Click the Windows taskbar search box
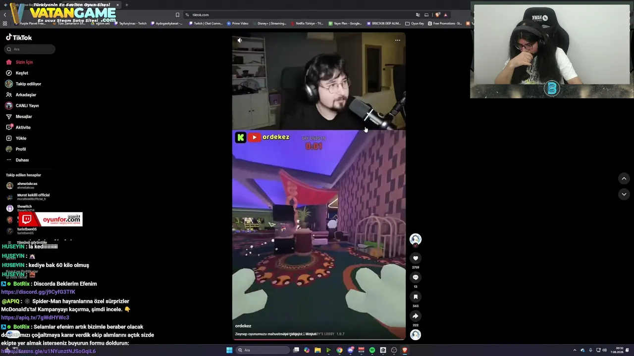The height and width of the screenshot is (356, 634). (x=263, y=350)
